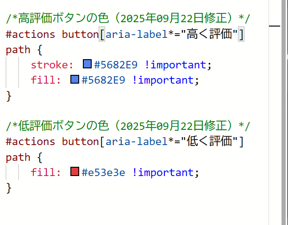Click the "低く評価" string value
Viewport: 288px width, 225px height.
(x=212, y=141)
